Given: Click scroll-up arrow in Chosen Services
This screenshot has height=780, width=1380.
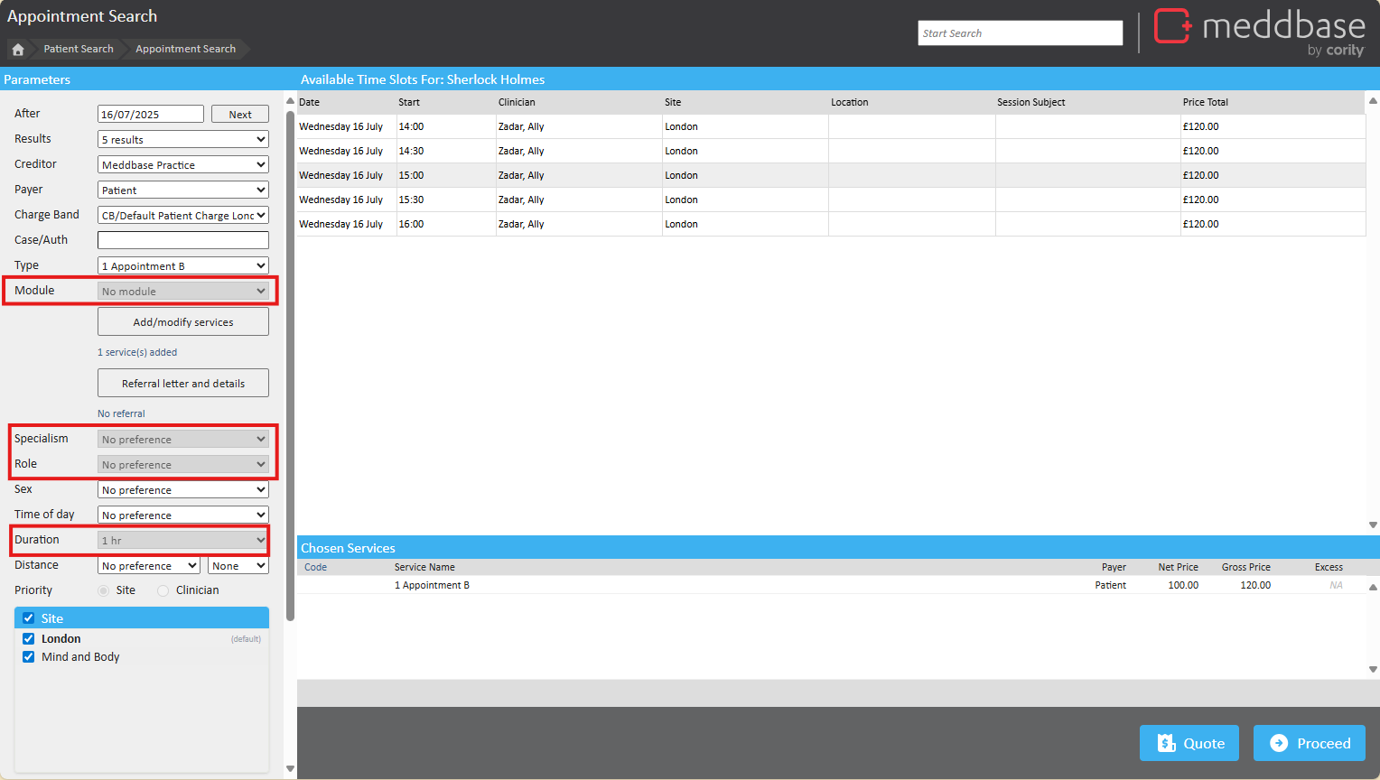Looking at the screenshot, I should [x=1373, y=587].
